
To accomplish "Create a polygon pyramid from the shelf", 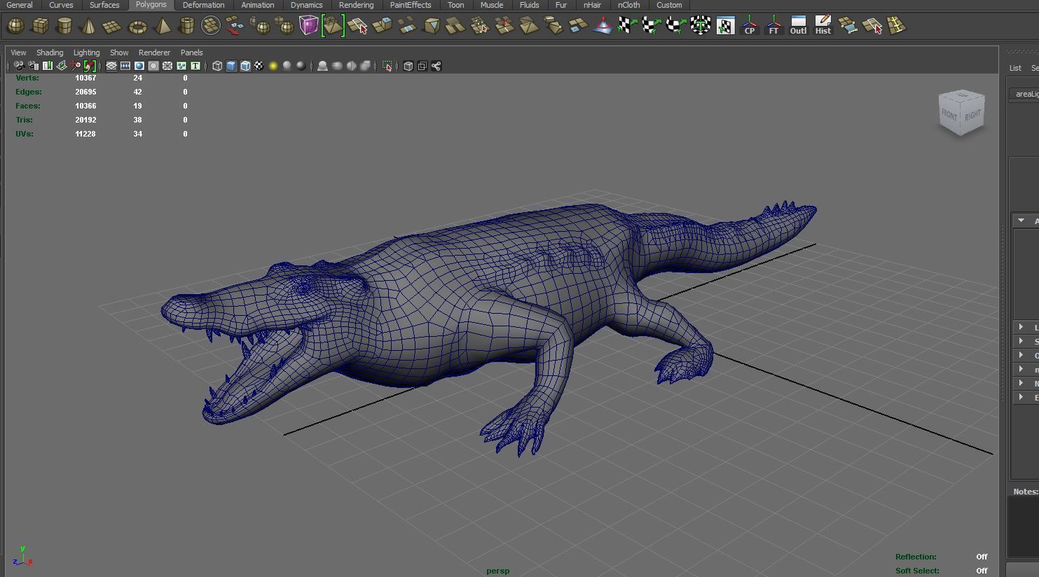I will tap(163, 27).
